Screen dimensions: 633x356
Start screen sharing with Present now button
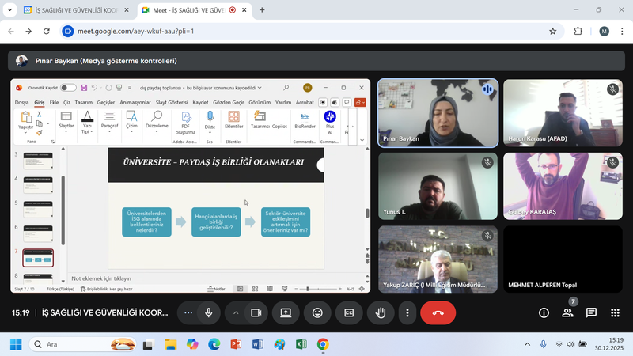[286, 312]
